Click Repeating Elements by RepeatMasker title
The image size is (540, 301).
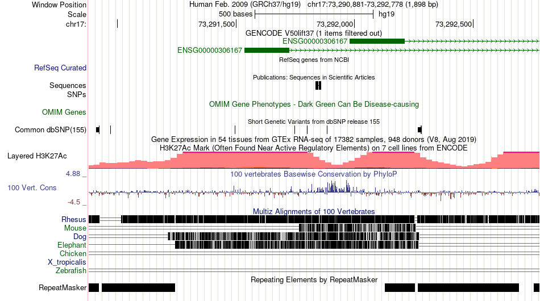(x=314, y=279)
